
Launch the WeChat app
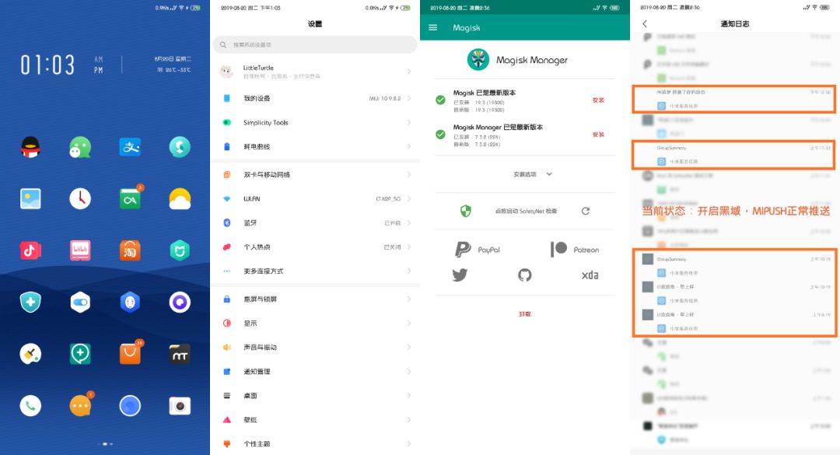pyautogui.click(x=80, y=147)
